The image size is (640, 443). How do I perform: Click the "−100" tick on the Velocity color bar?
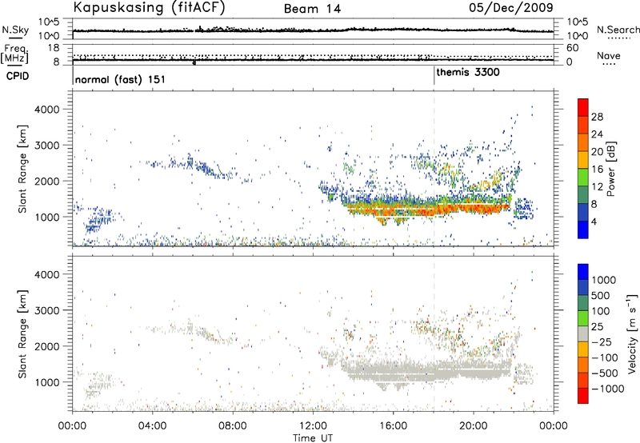point(605,357)
